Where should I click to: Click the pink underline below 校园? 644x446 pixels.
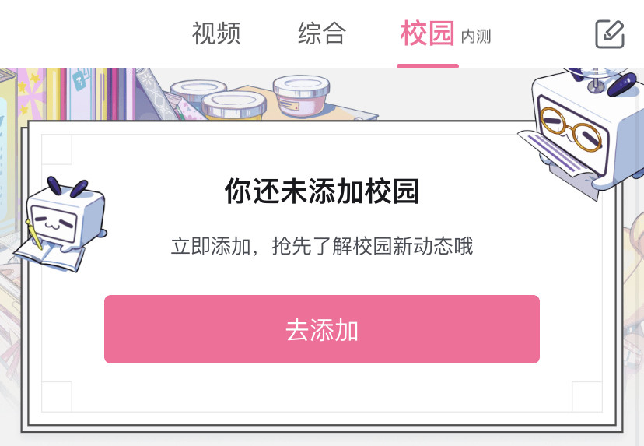point(428,65)
